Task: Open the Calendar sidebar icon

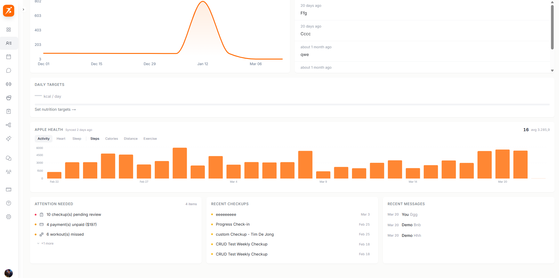Action: click(9, 57)
